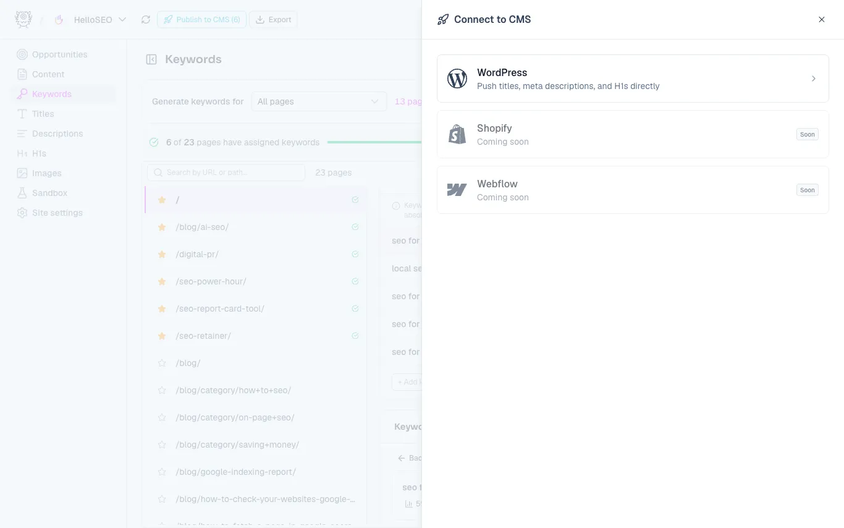
Task: Click the Images sidebar icon
Action: (x=22, y=173)
